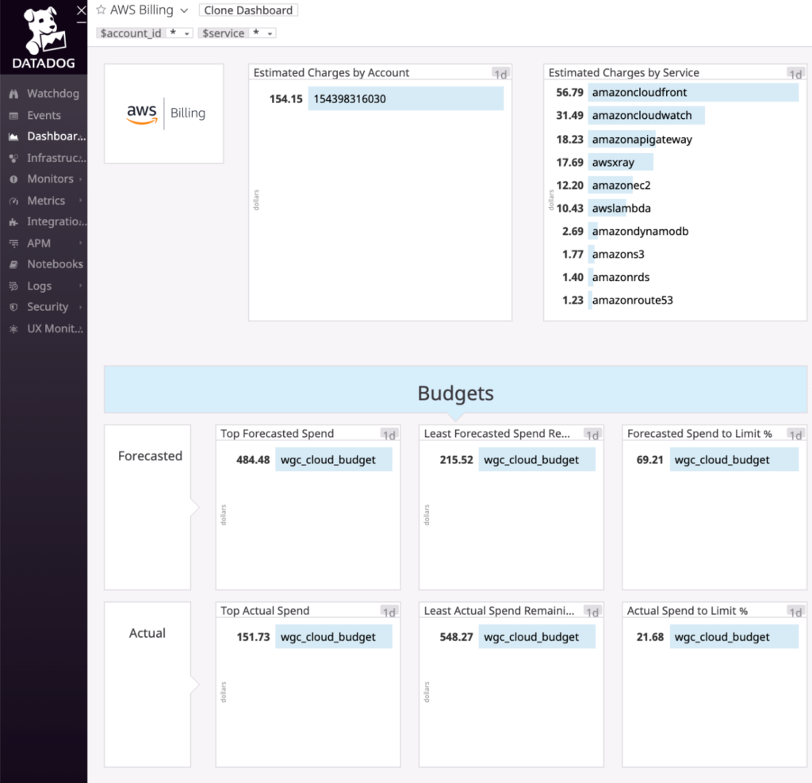Click the Clone Dashboard button
This screenshot has height=783, width=812.
248,10
